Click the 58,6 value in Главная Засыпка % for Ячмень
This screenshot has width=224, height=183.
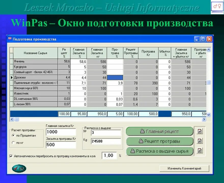79,62
